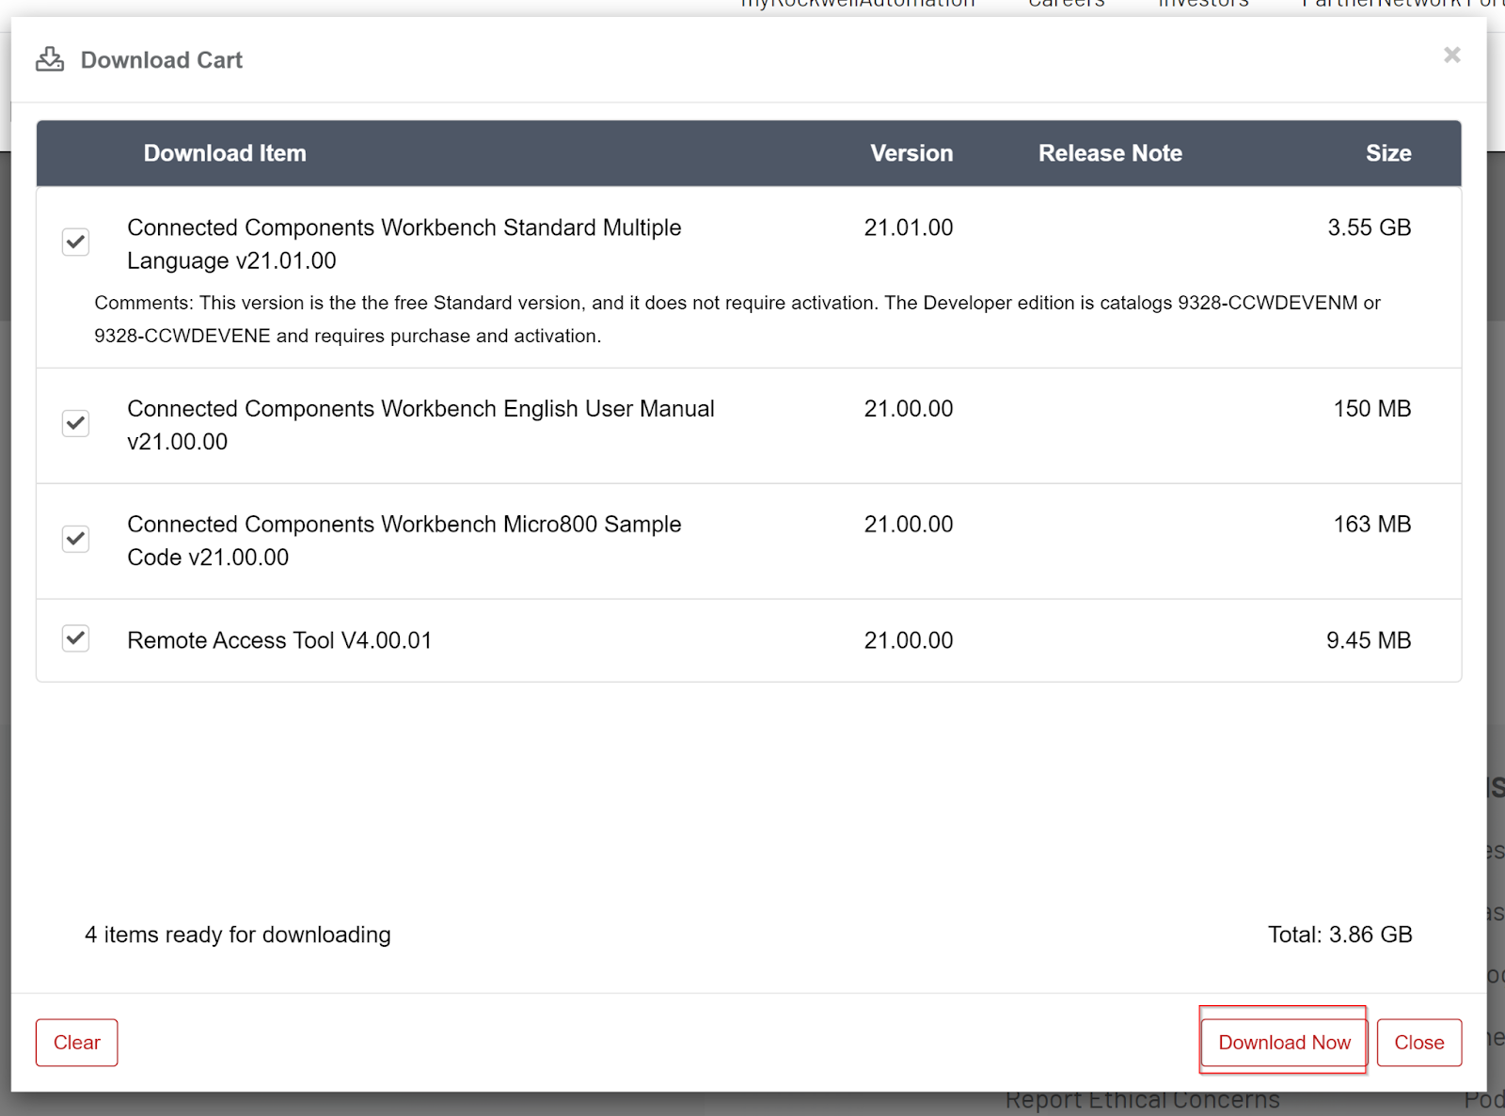Screen dimensions: 1505x1116
Task: Click the Close button
Action: pos(1419,1042)
